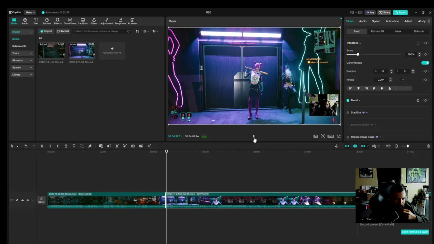Mute the main track audio
Image resolution: width=434 pixels, height=244 pixels.
click(28, 200)
